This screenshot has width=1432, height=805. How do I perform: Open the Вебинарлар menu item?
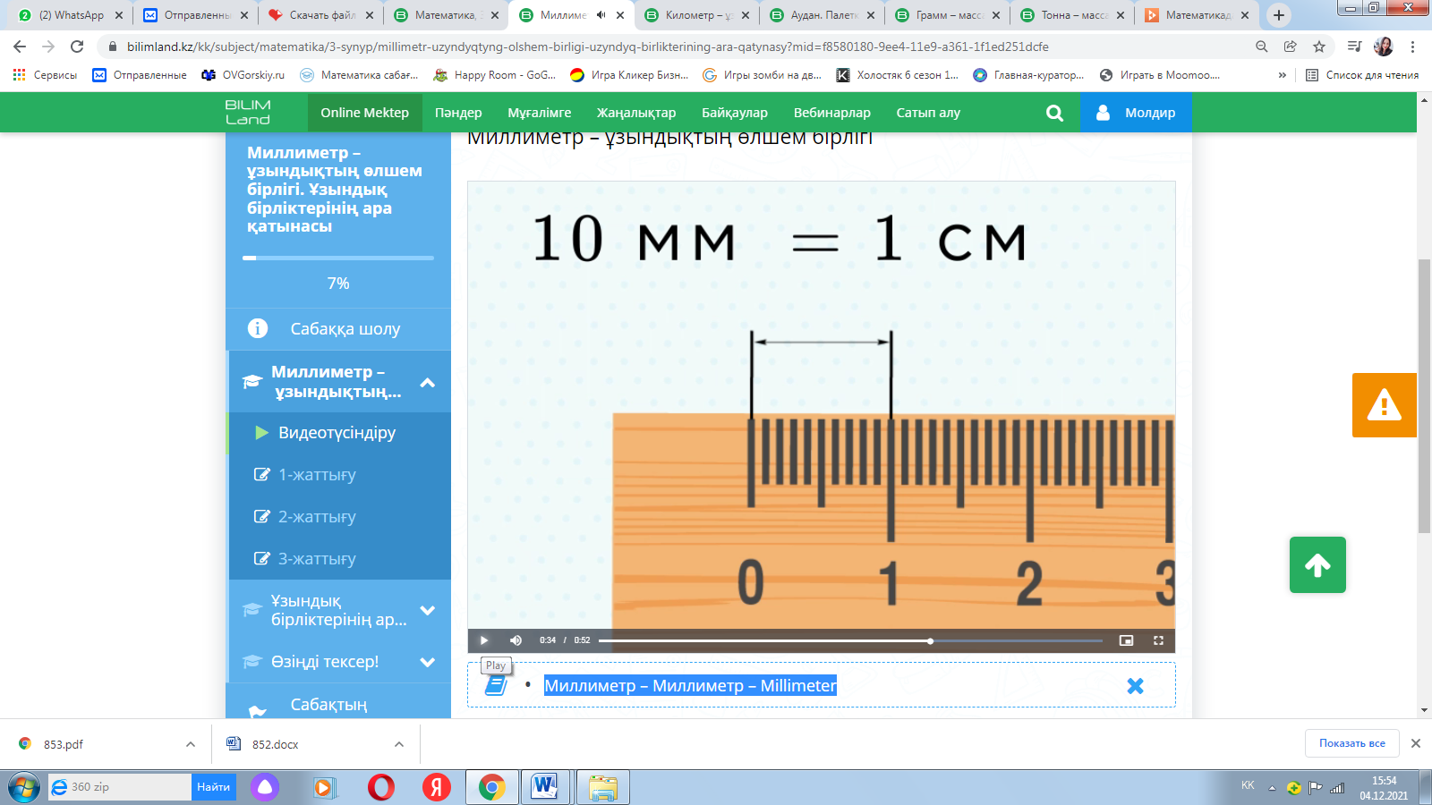[x=832, y=113]
